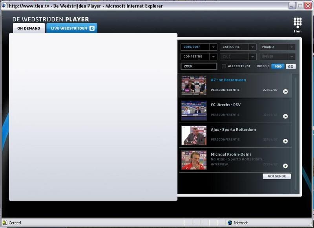
Task: Click the Internet zone globe icon
Action: tap(230, 222)
